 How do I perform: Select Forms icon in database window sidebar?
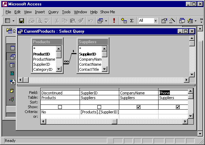12,65
